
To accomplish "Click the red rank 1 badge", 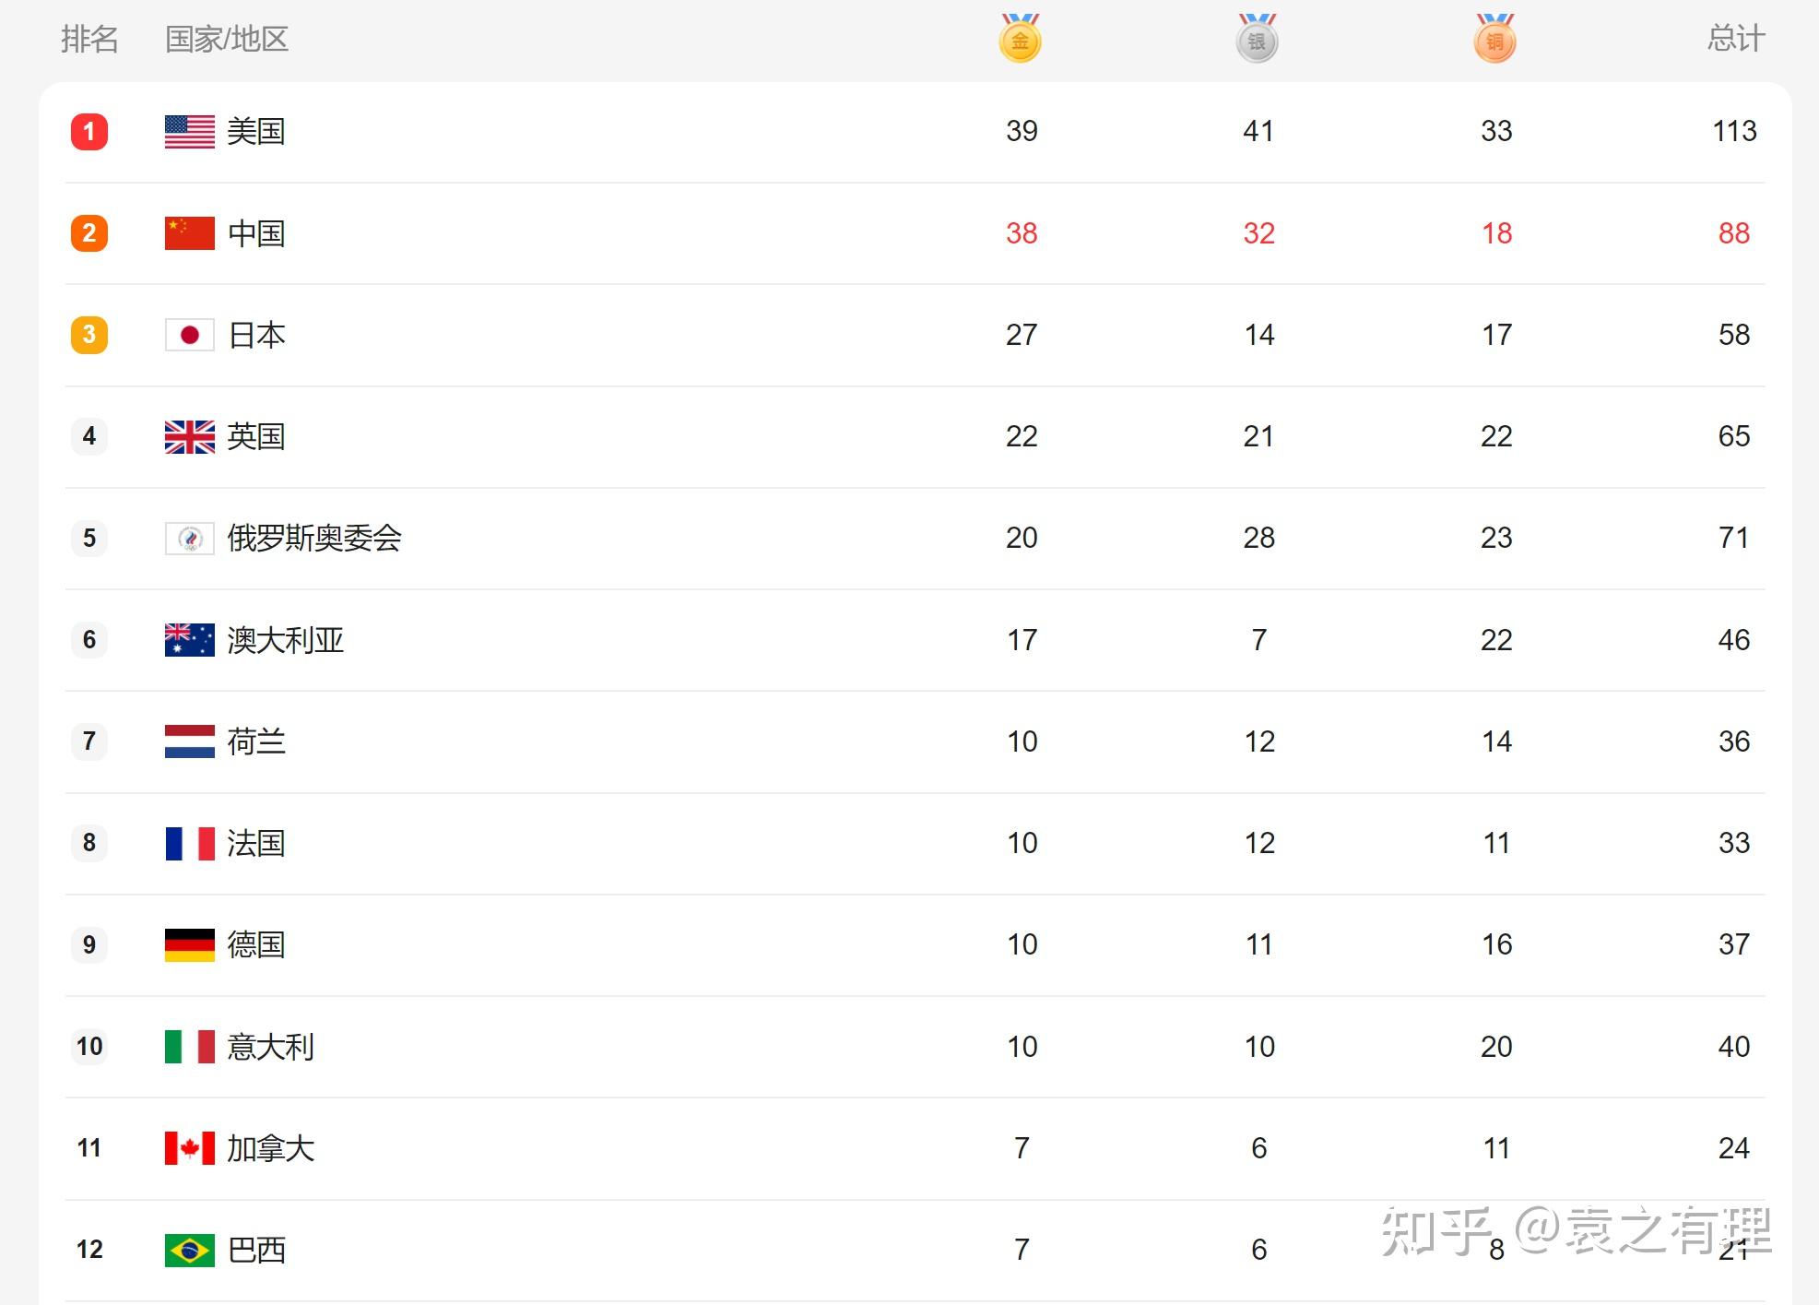I will (x=89, y=132).
